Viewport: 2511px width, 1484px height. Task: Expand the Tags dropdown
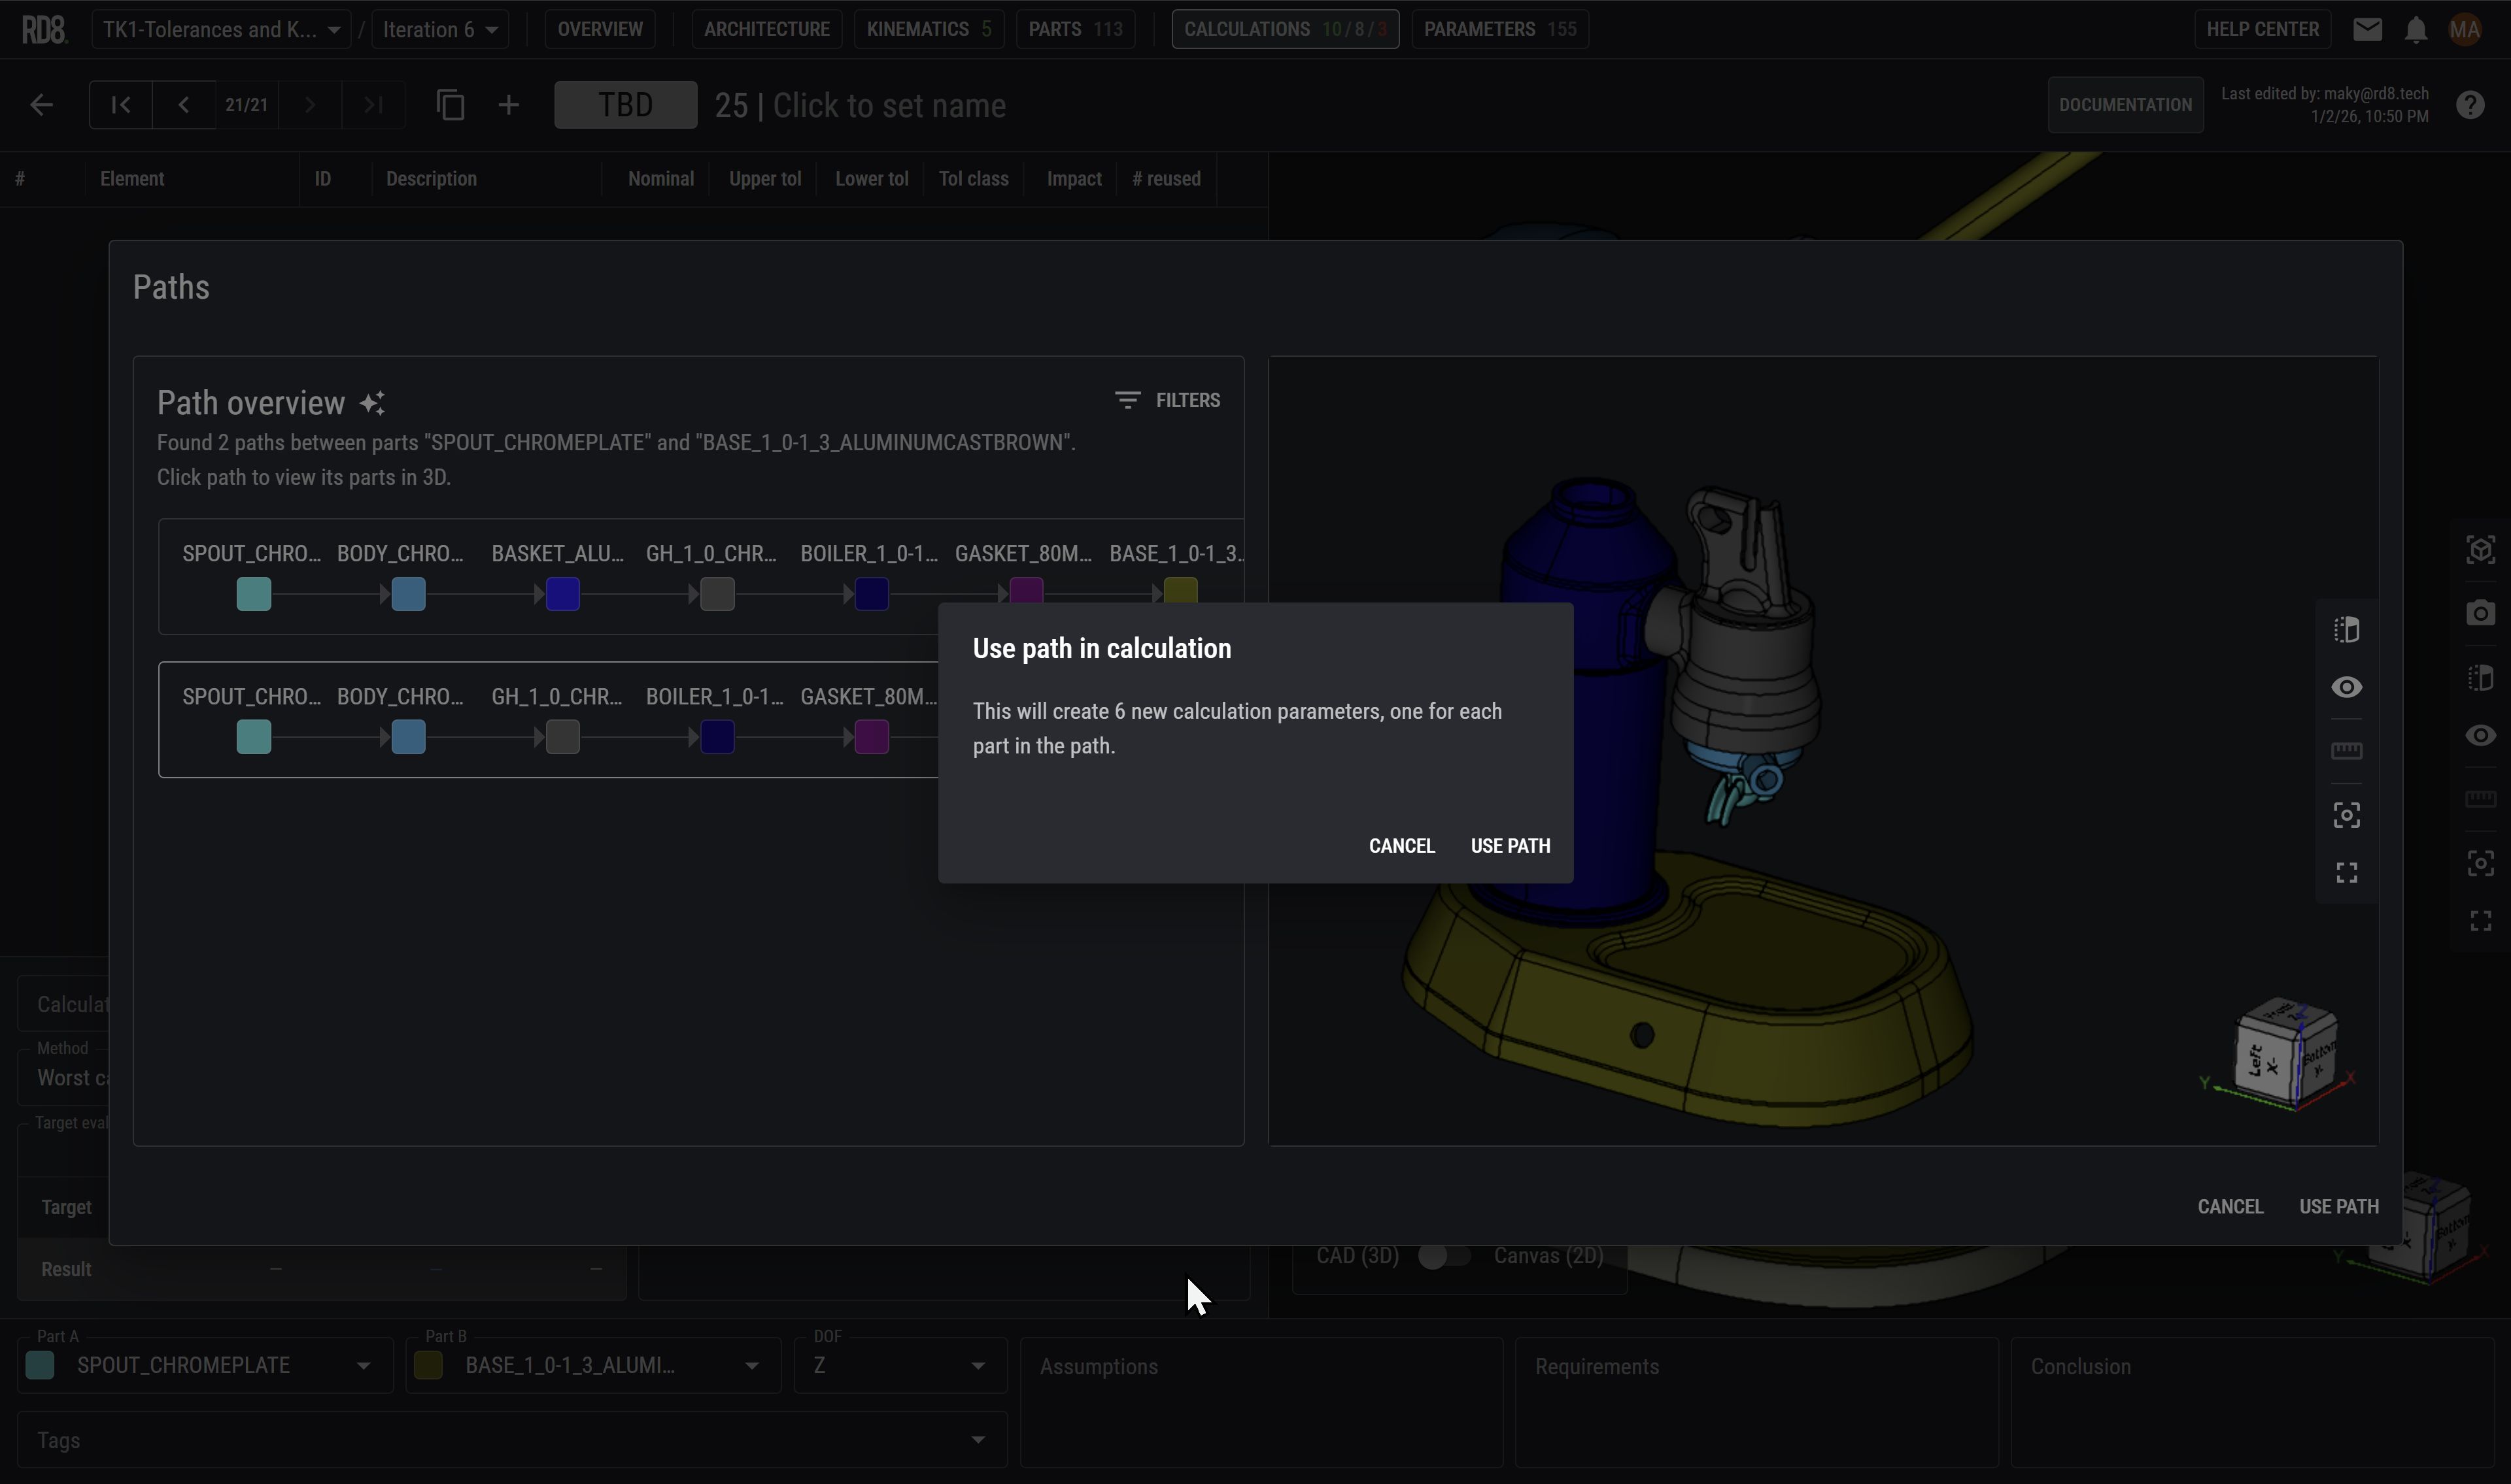pyautogui.click(x=976, y=1440)
